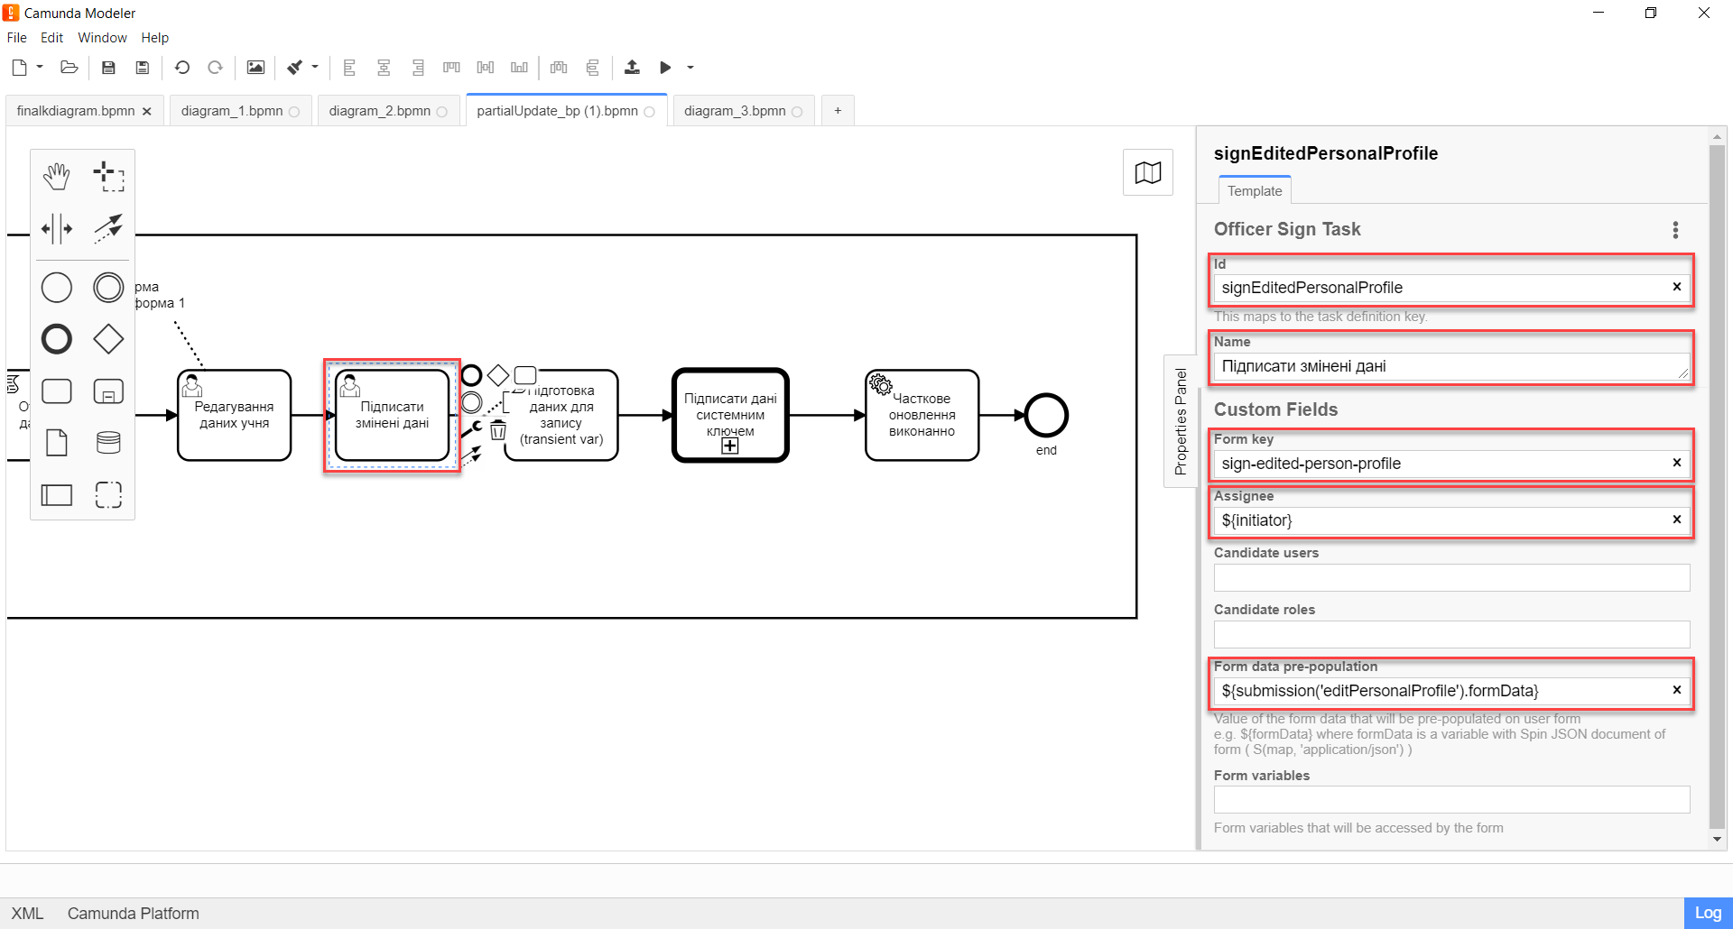Switch to XML view
The image size is (1733, 929).
tap(27, 914)
